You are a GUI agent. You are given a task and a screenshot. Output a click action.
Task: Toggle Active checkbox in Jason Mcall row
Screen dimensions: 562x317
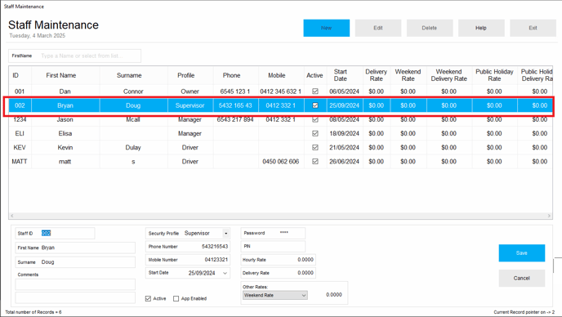[315, 119]
